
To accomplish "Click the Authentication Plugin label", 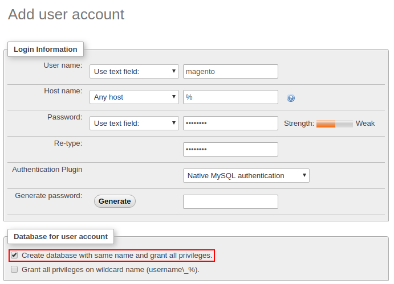I will coord(47,169).
